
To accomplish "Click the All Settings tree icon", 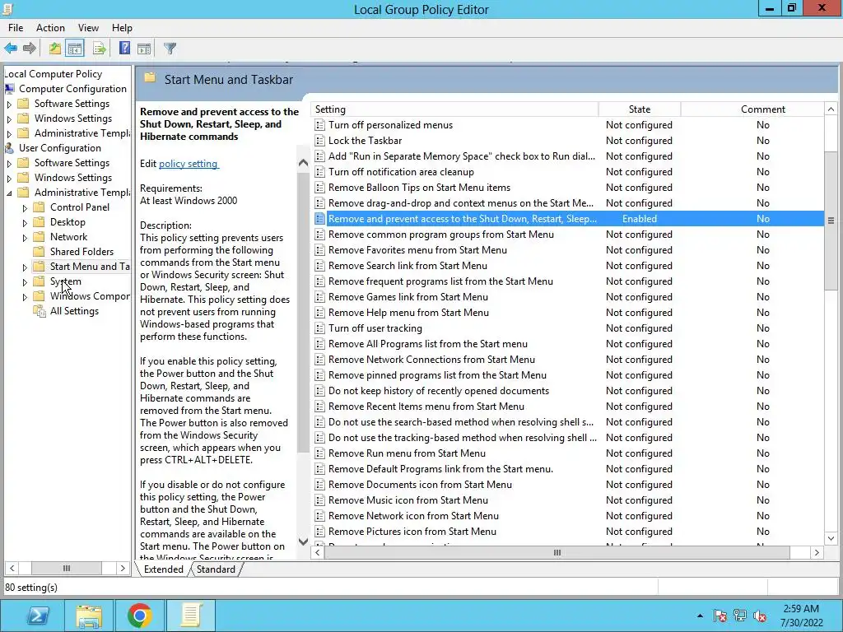I will (40, 310).
